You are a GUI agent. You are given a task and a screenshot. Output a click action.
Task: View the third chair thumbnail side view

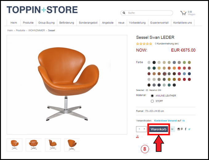53,145
